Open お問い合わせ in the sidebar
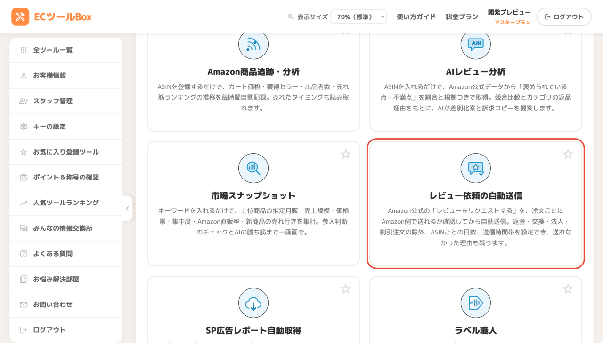The width and height of the screenshot is (603, 343). [x=66, y=304]
